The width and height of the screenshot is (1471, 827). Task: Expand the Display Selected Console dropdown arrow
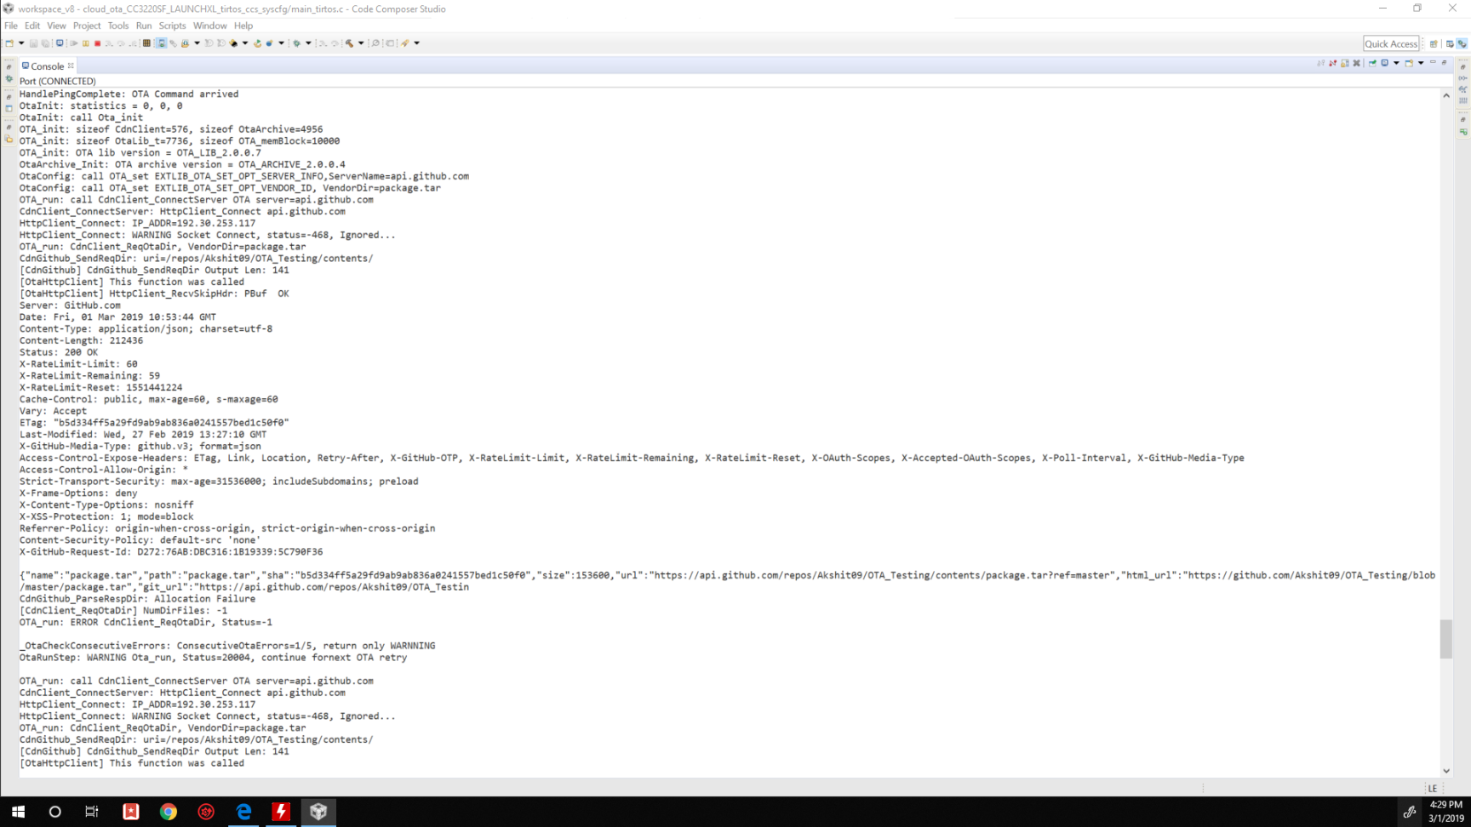tap(1396, 63)
